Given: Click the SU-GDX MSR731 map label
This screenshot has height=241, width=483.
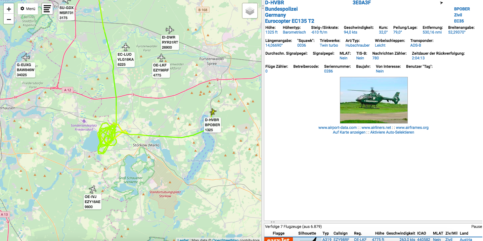Looking at the screenshot, I should [x=67, y=13].
